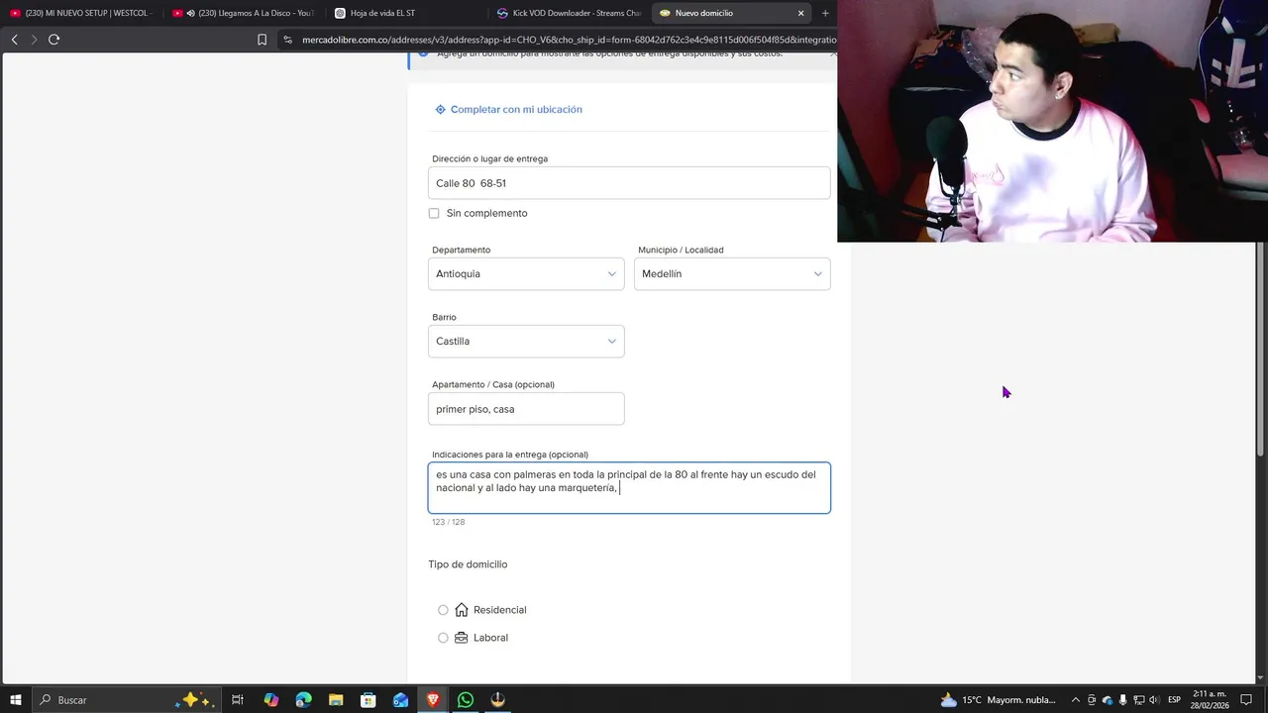Click the OneDrive cloud tray icon
The height and width of the screenshot is (713, 1268).
[x=1108, y=700]
